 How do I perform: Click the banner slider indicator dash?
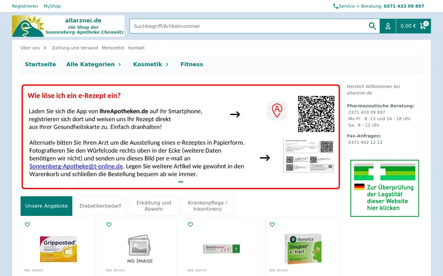181,182
